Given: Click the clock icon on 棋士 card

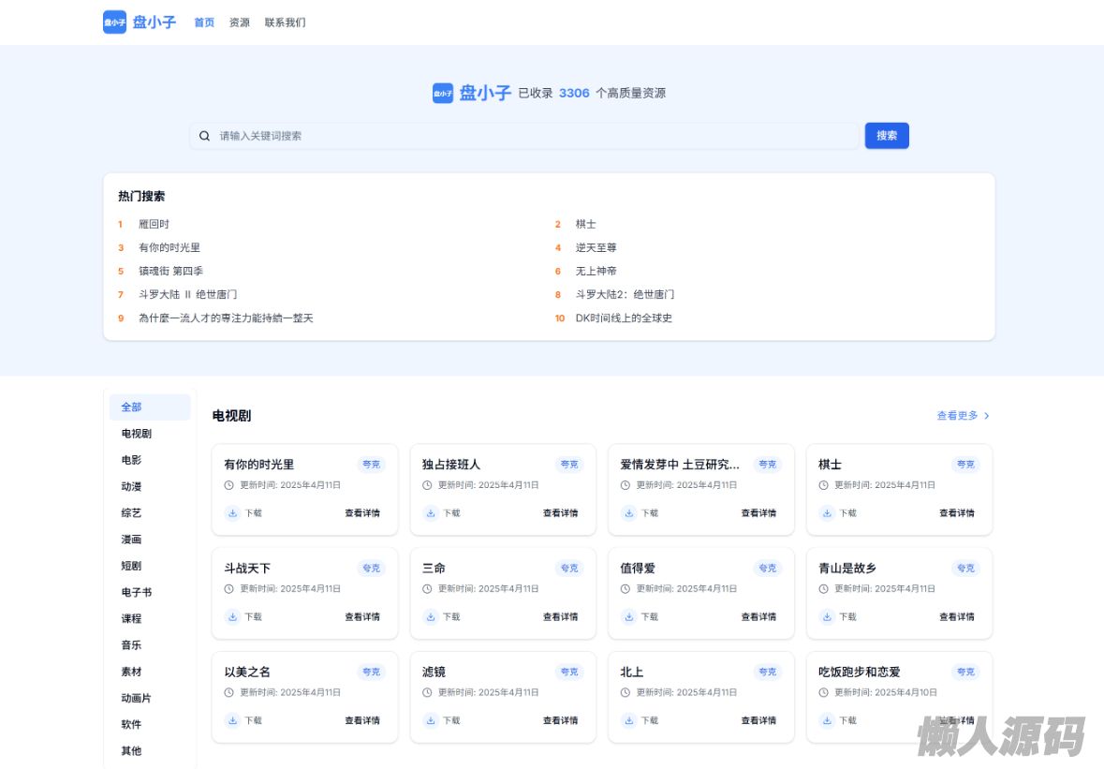Looking at the screenshot, I should pos(823,485).
